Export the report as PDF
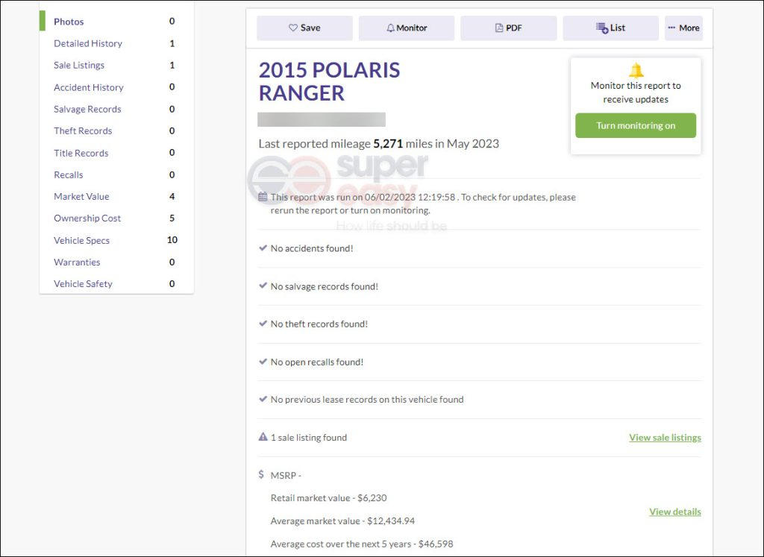764x557 pixels. coord(509,28)
